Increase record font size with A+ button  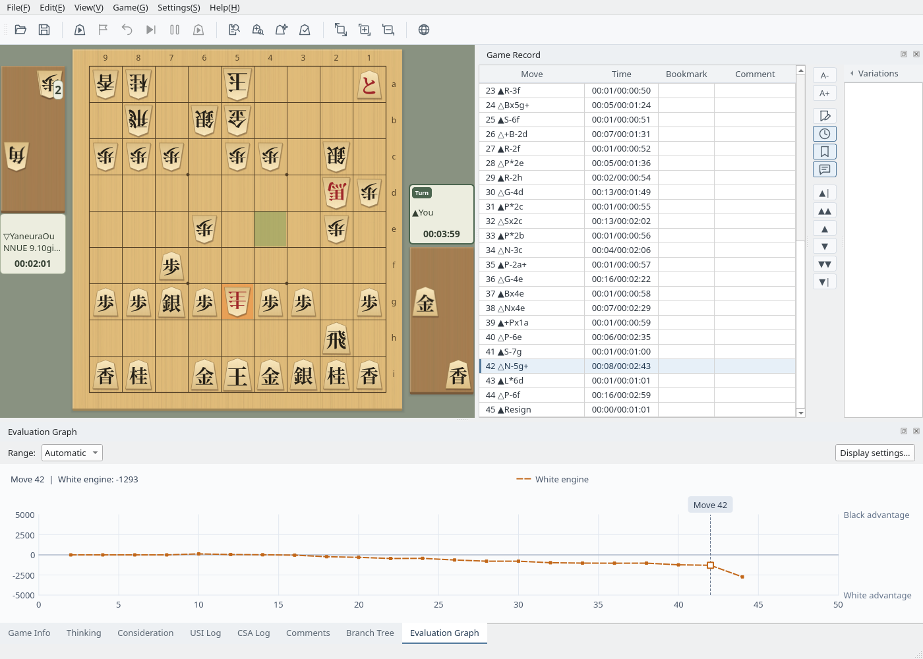point(825,94)
